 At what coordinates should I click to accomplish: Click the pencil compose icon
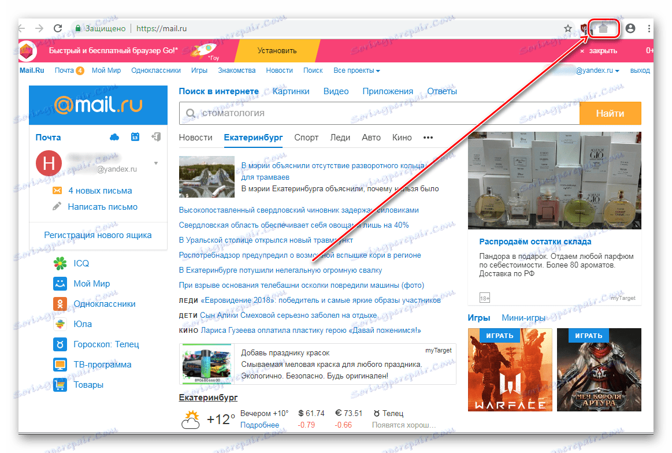click(57, 207)
